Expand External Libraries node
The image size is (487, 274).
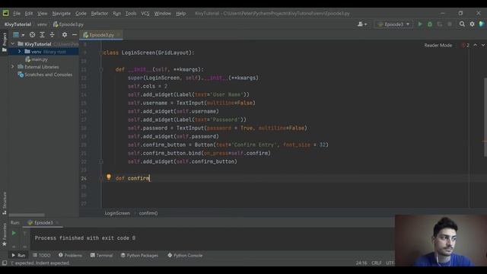13,67
